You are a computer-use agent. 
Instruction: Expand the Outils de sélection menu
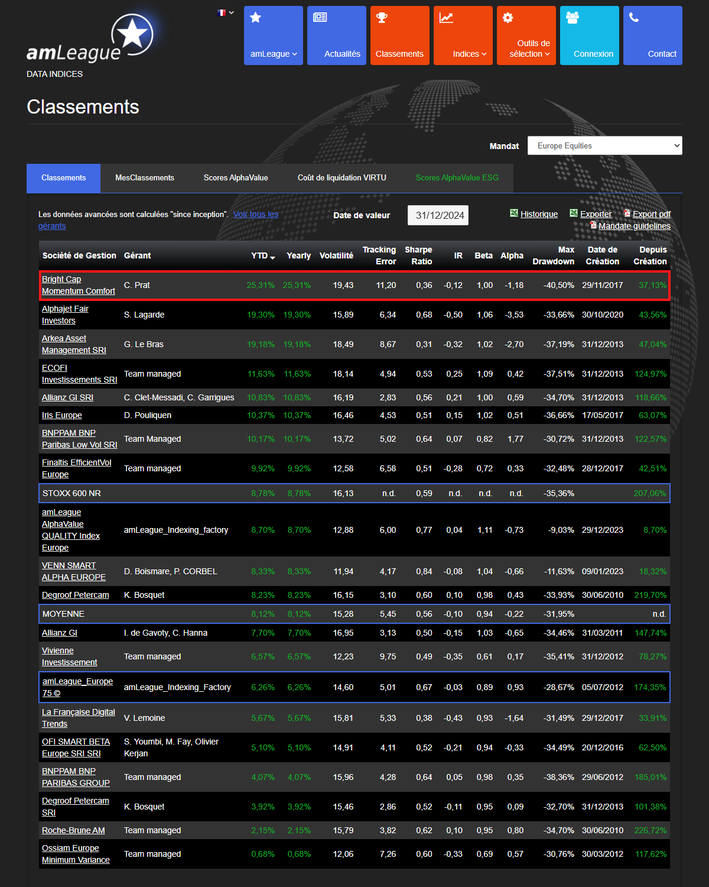[x=526, y=35]
